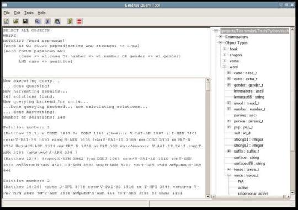The image size is (298, 210).
Task: Expand the person : person_t feature
Action: (229, 121)
